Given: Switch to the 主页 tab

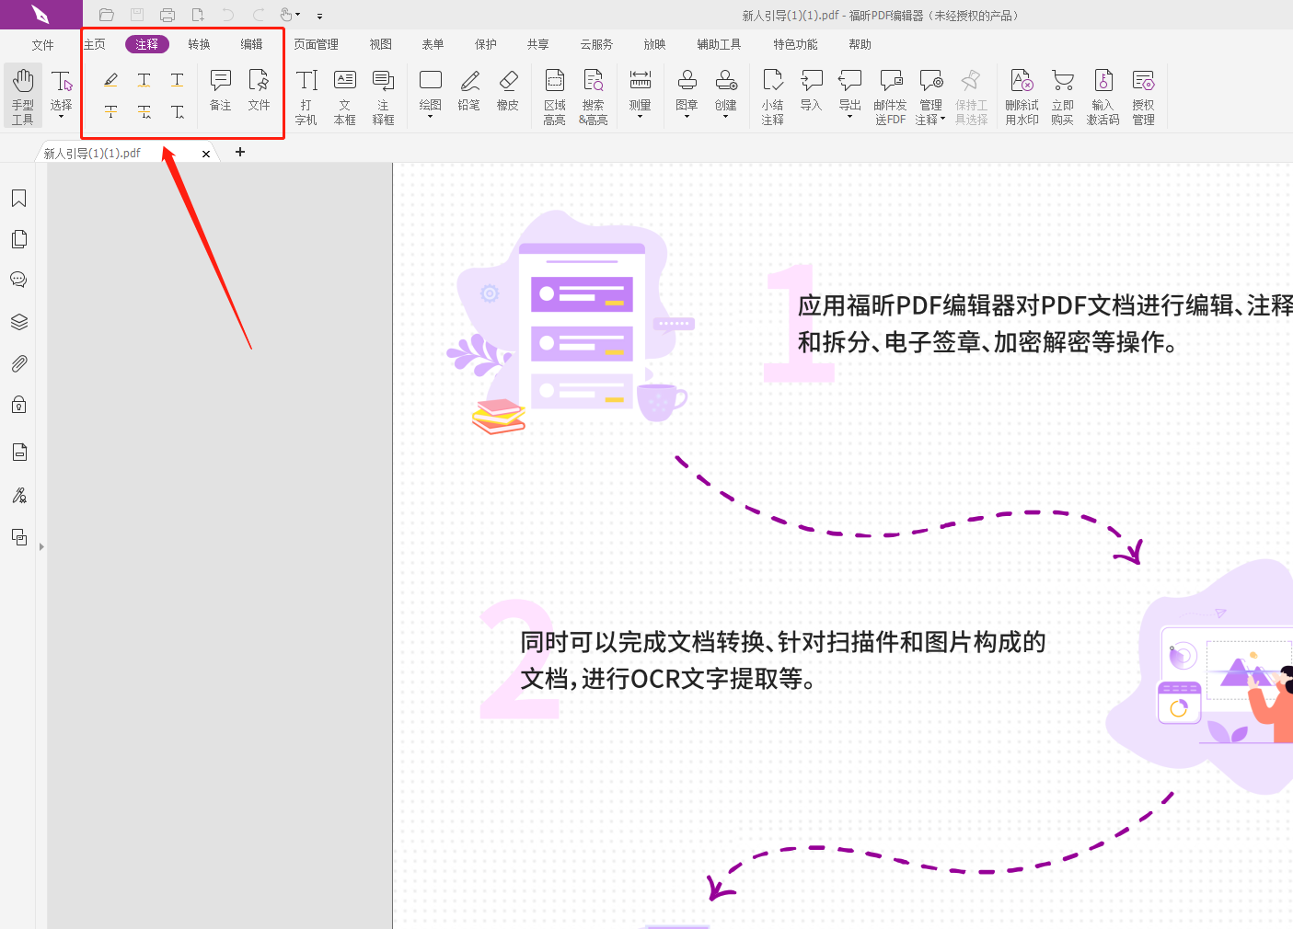Looking at the screenshot, I should point(94,44).
